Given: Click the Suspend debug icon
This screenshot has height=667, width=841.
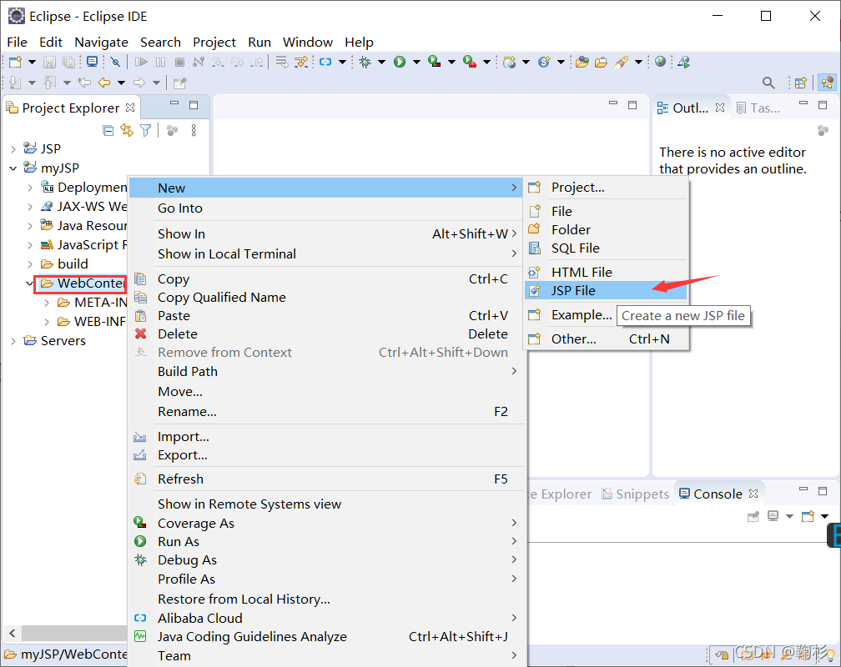Looking at the screenshot, I should 160,62.
